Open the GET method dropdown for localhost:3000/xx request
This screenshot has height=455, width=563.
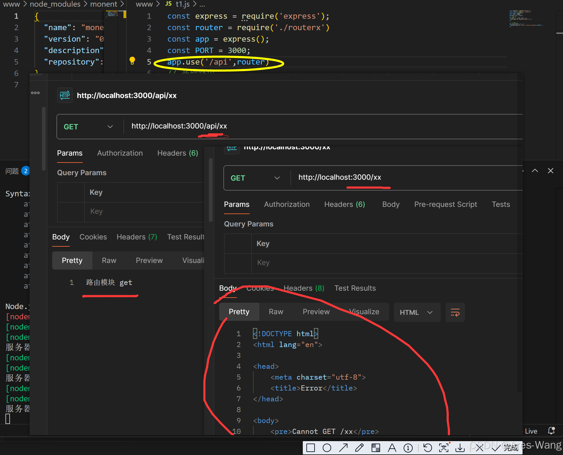[x=255, y=178]
